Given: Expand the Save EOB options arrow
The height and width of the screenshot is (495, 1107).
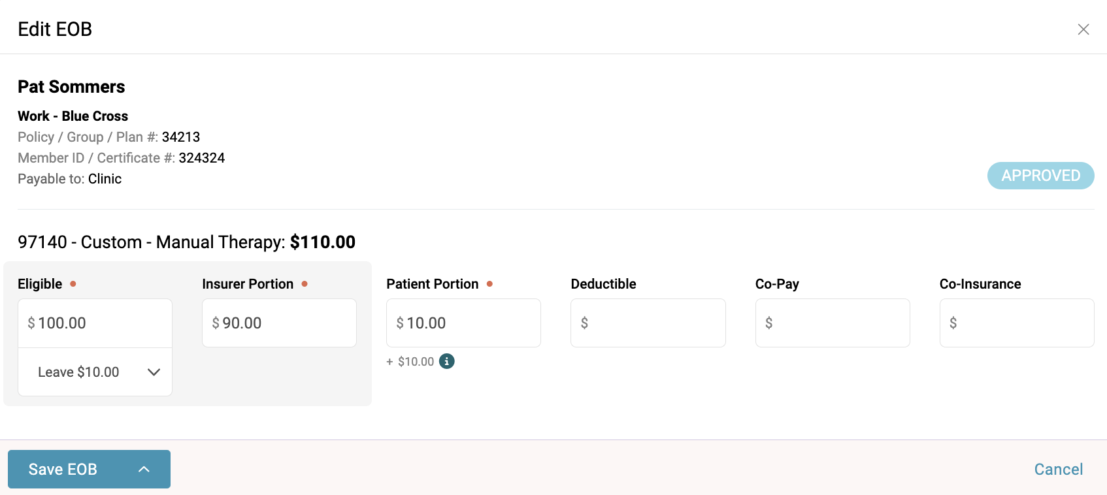Looking at the screenshot, I should tap(144, 469).
